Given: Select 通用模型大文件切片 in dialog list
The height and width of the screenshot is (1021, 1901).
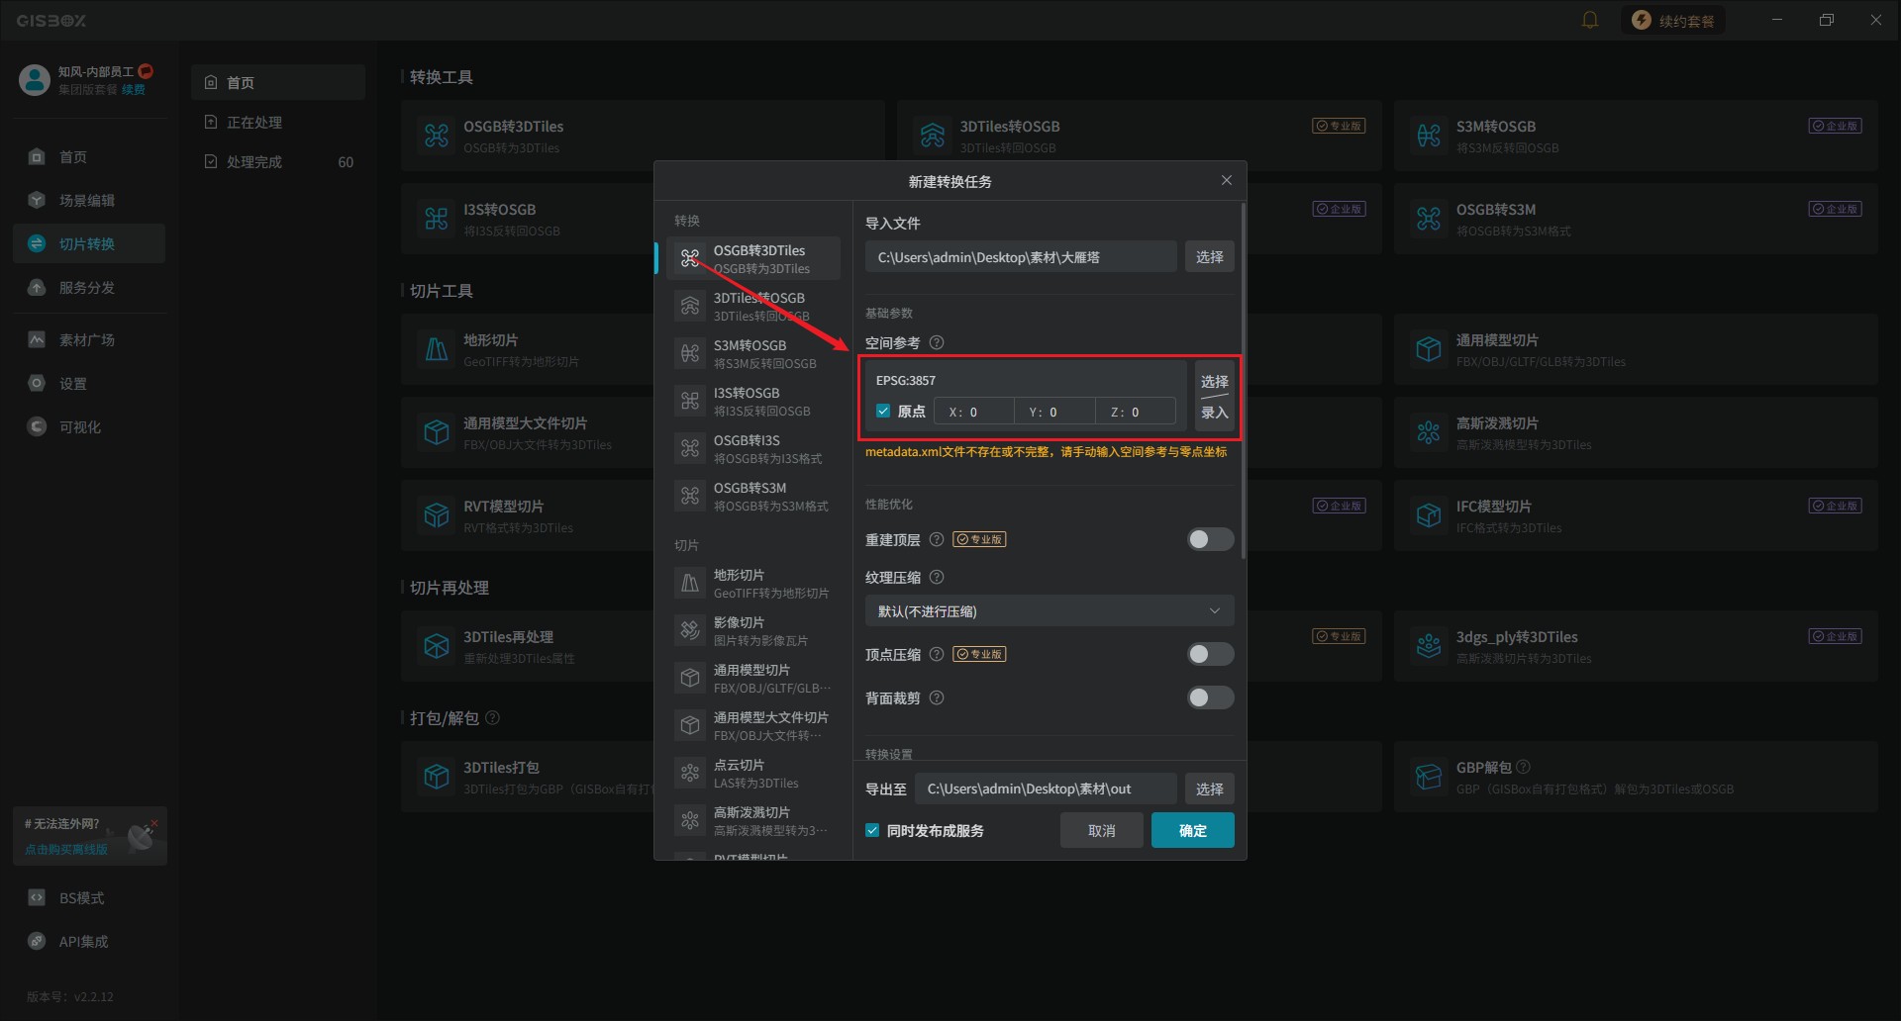Looking at the screenshot, I should coord(753,726).
